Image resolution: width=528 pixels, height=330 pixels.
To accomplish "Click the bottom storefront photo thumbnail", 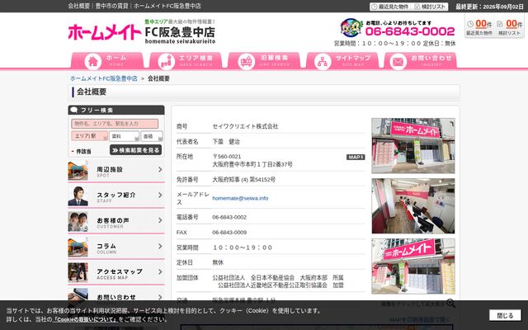I will [413, 266].
